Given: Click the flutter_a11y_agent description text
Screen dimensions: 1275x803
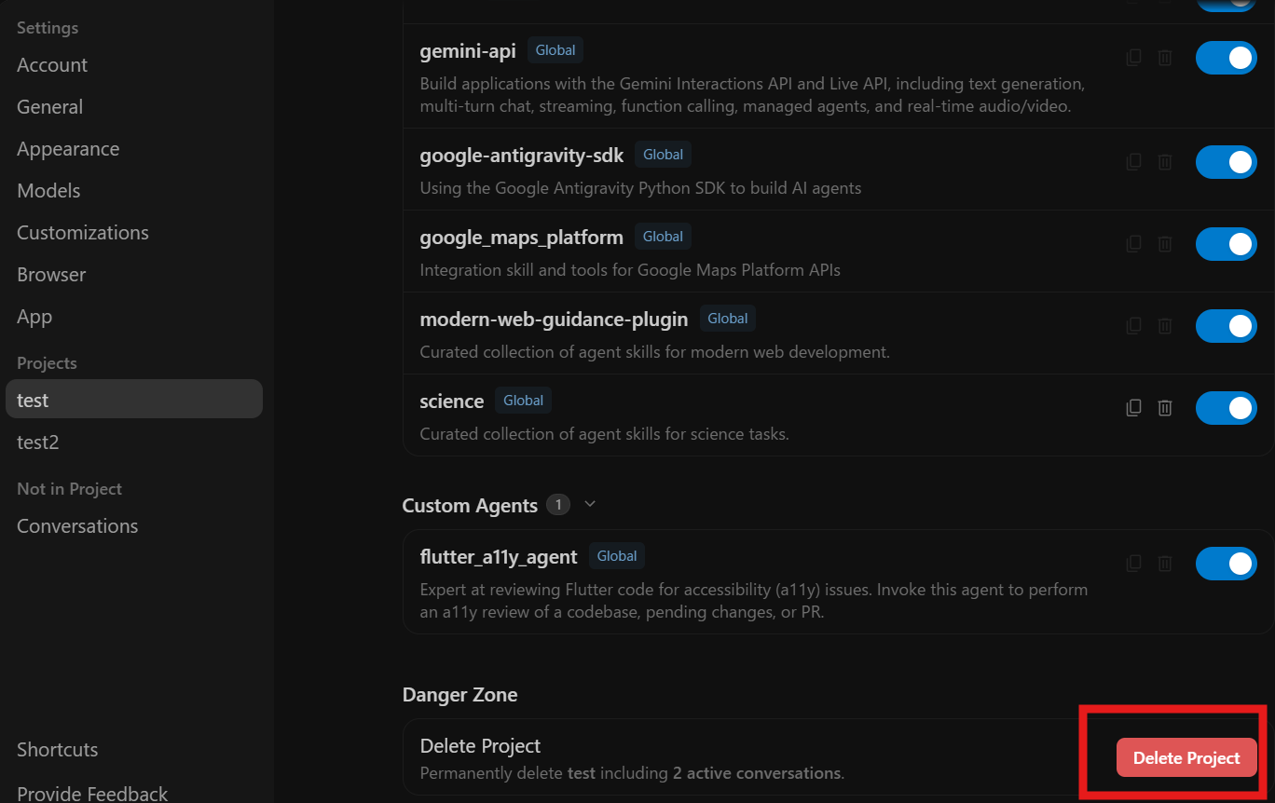Looking at the screenshot, I should 754,601.
